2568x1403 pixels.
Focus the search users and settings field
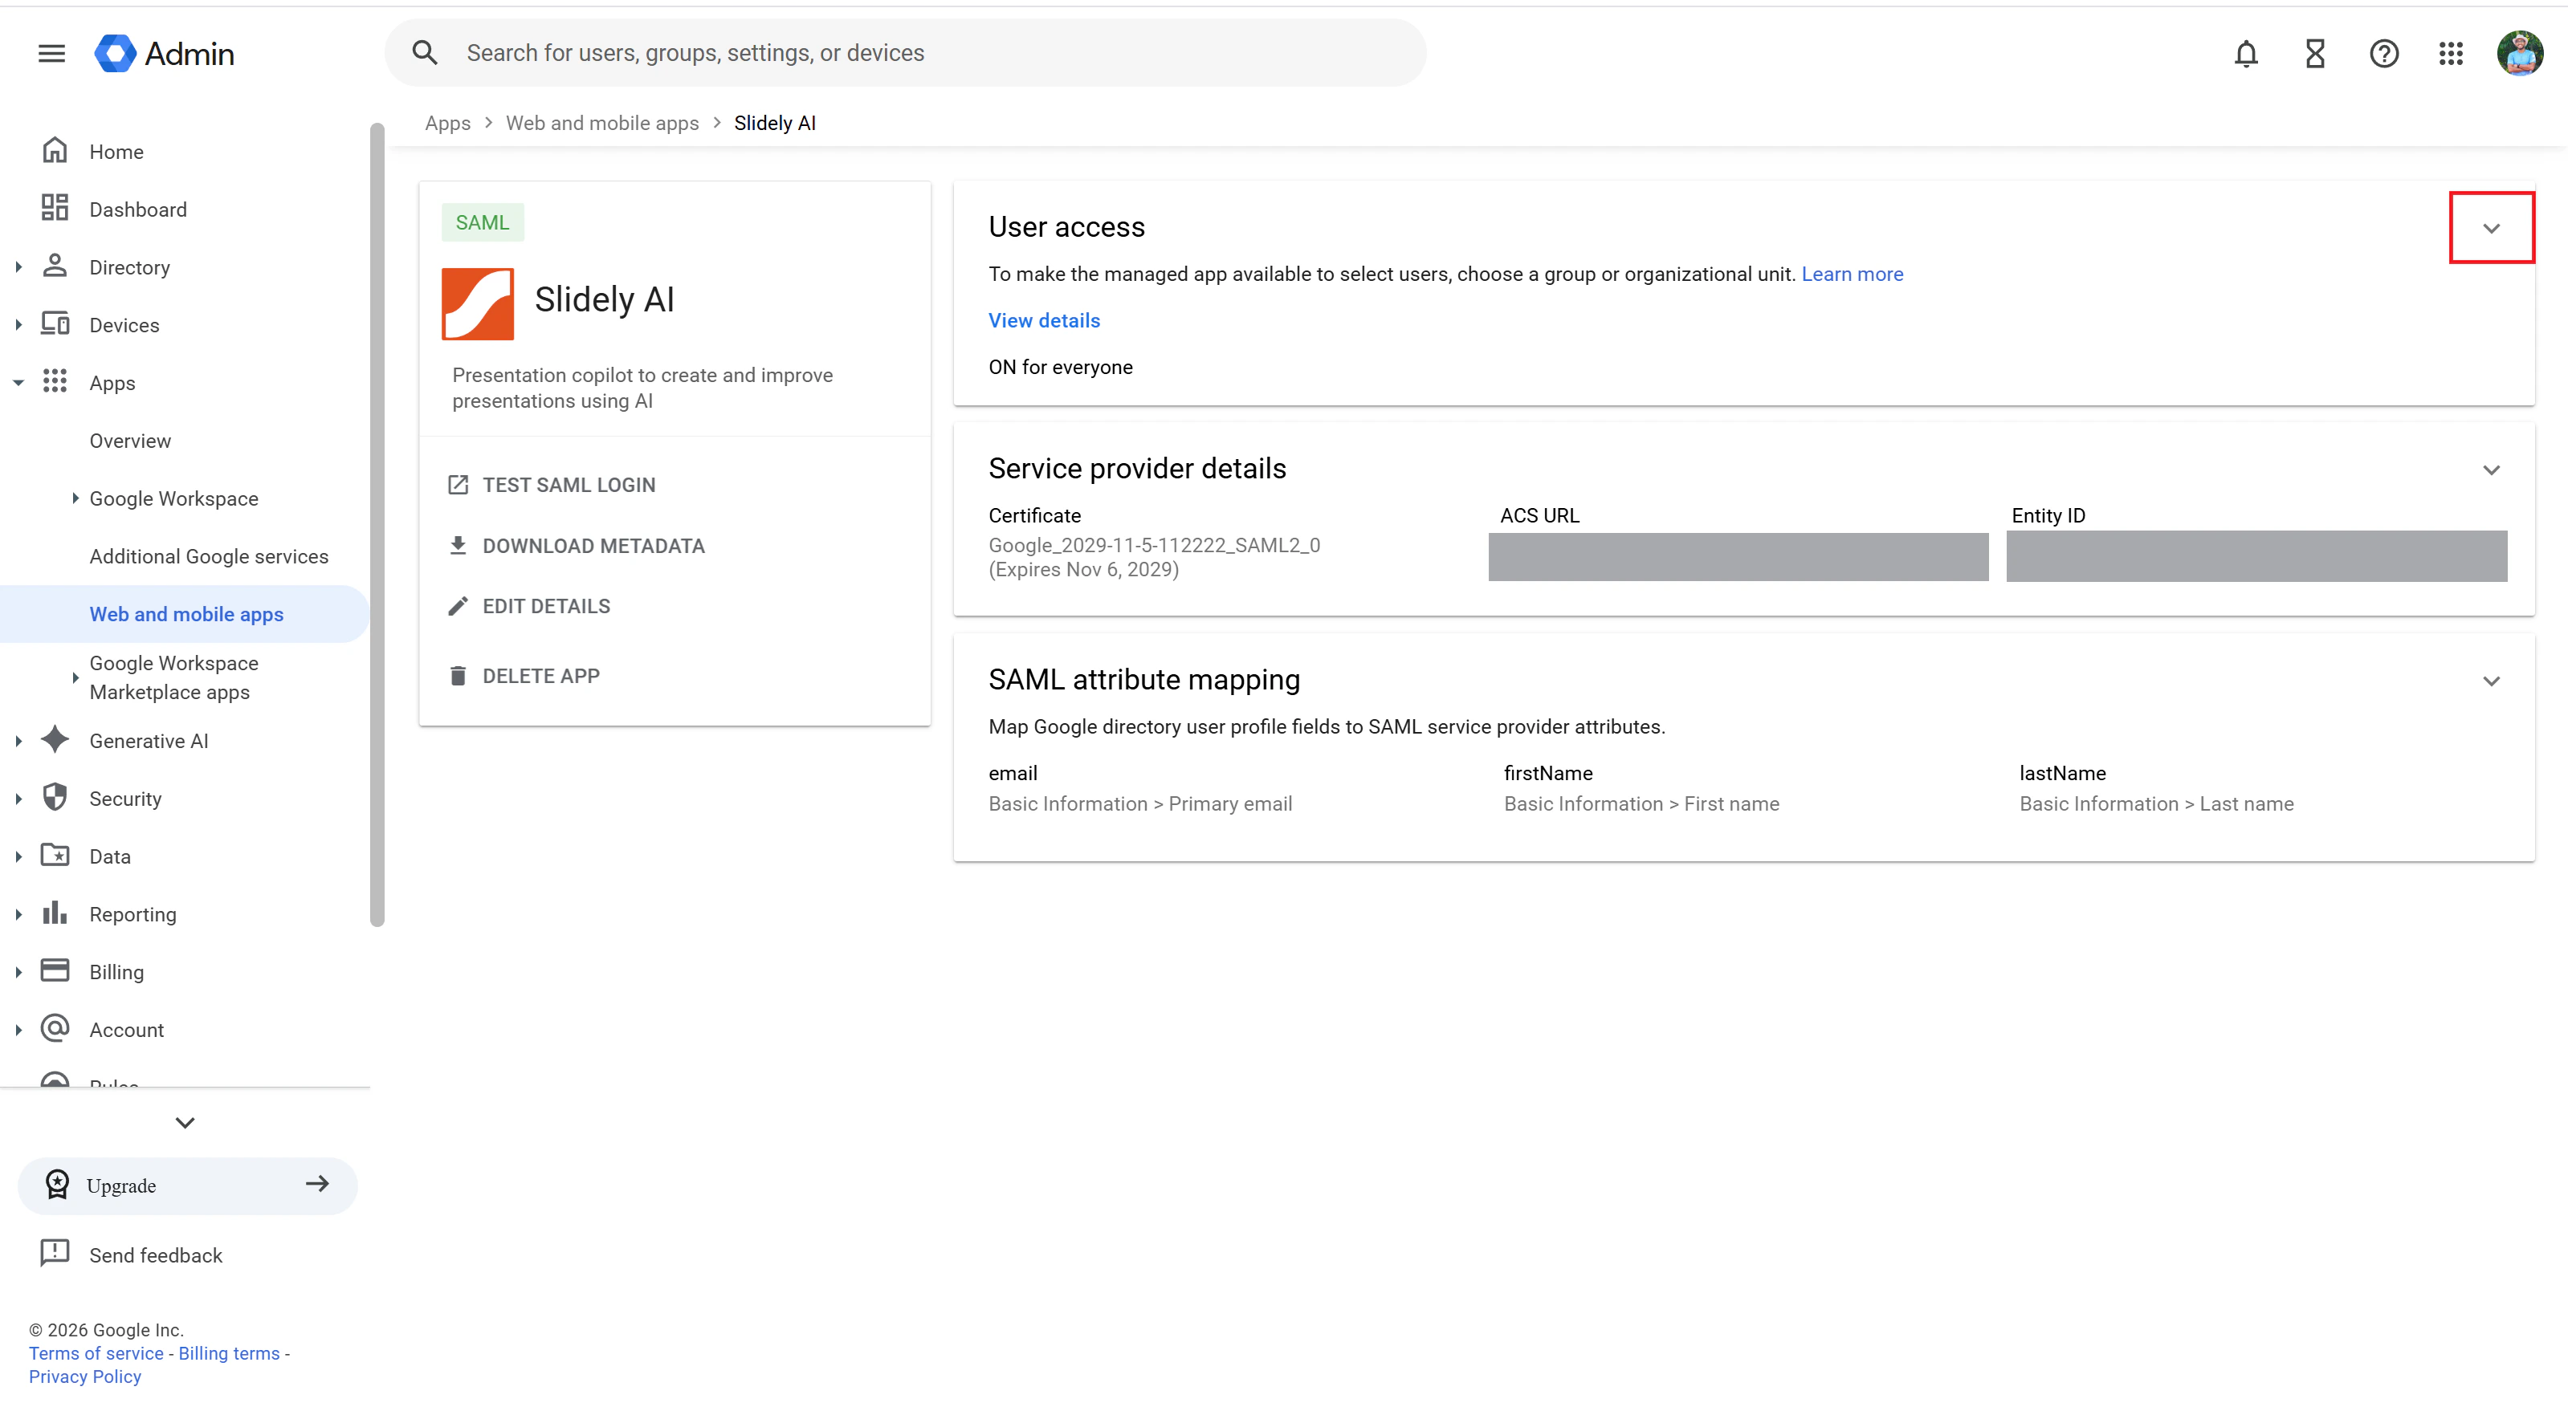pyautogui.click(x=905, y=53)
